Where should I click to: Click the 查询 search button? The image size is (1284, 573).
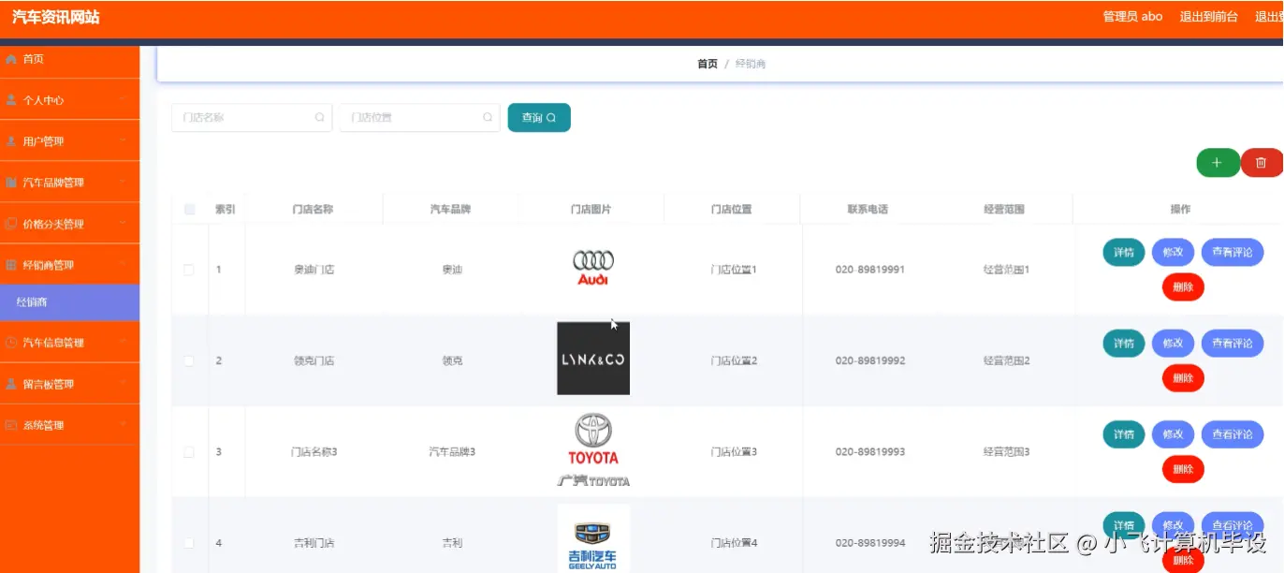(539, 118)
